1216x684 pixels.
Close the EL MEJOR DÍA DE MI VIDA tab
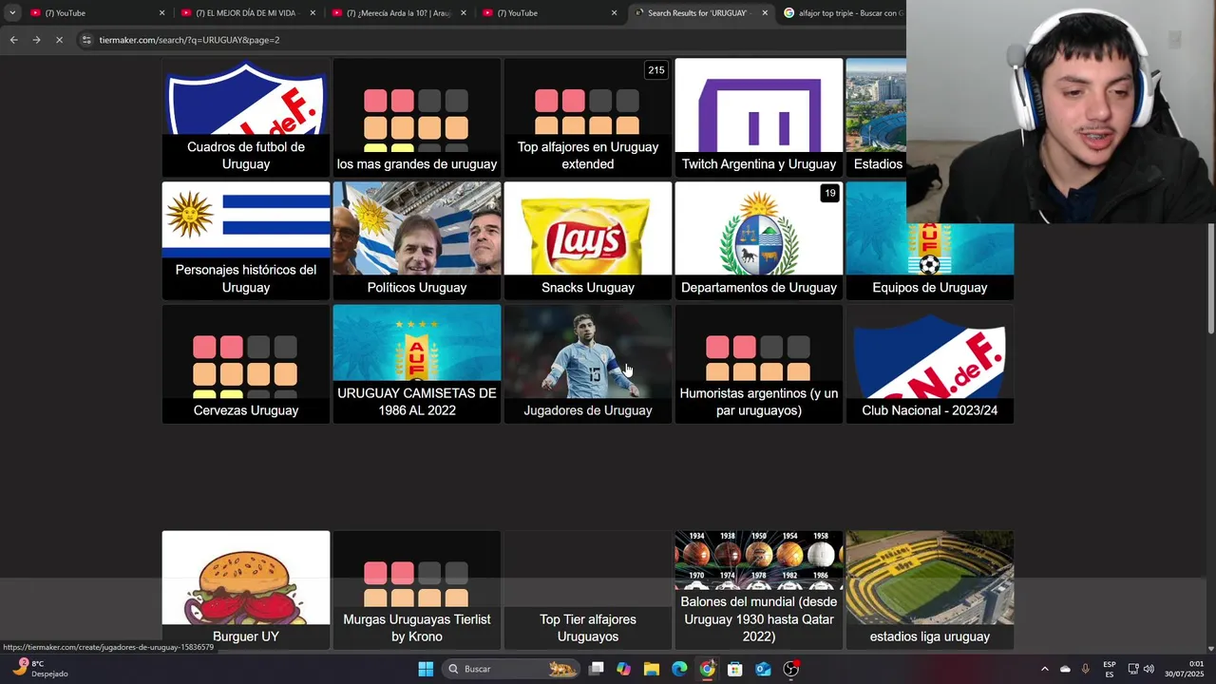click(313, 13)
